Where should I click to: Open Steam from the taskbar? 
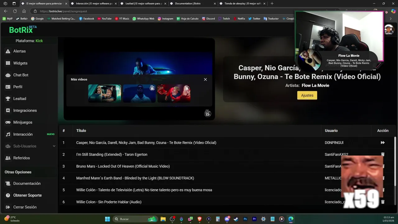[236, 219]
